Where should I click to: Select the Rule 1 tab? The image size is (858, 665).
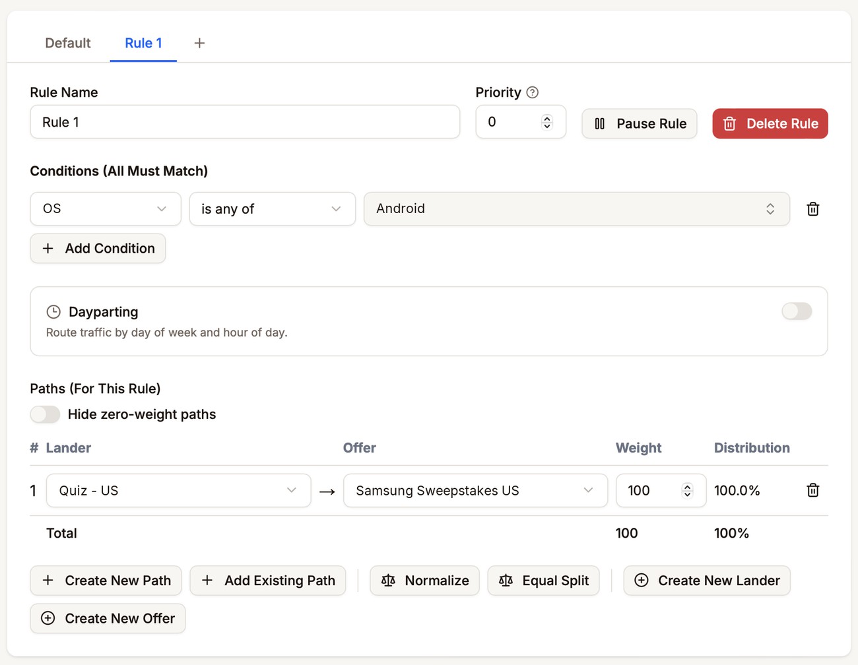click(x=143, y=43)
